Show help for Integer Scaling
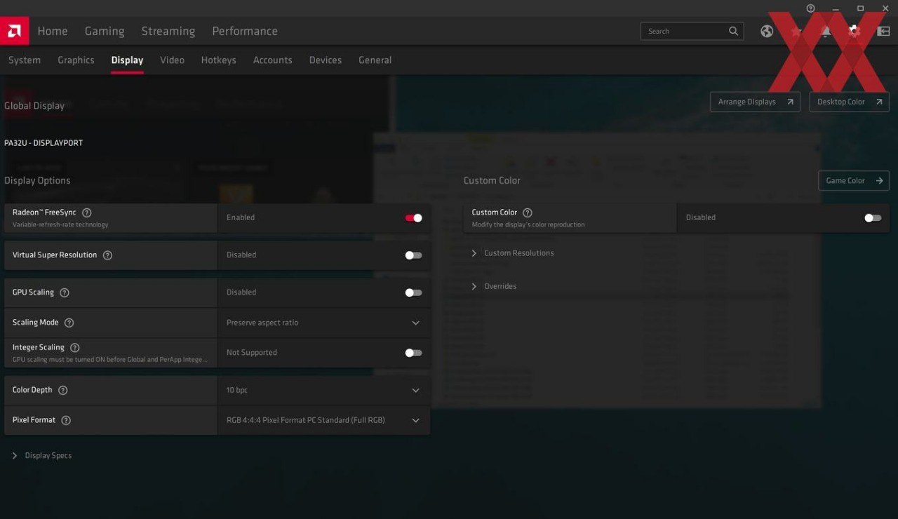 (x=75, y=348)
